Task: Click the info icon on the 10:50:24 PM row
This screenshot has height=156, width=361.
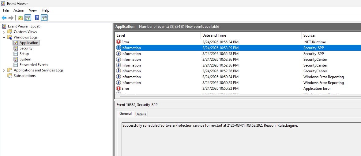Action: 118,77
